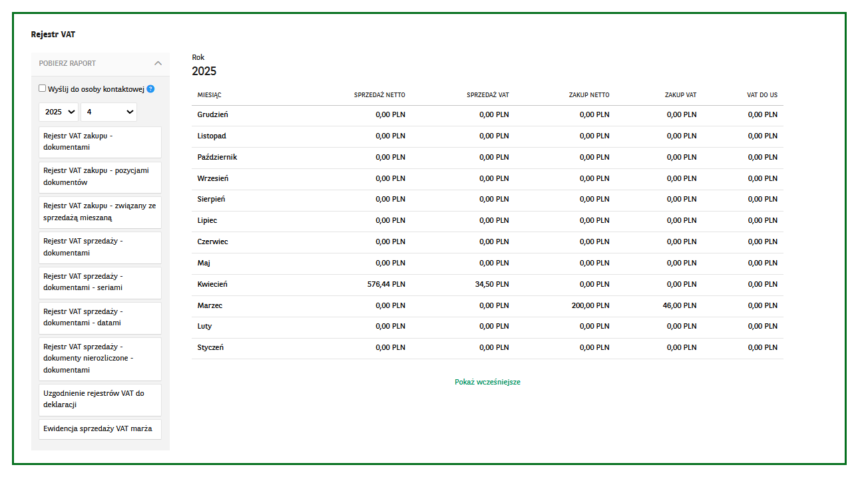
Task: Open the 2025 year dropdown
Action: [59, 112]
